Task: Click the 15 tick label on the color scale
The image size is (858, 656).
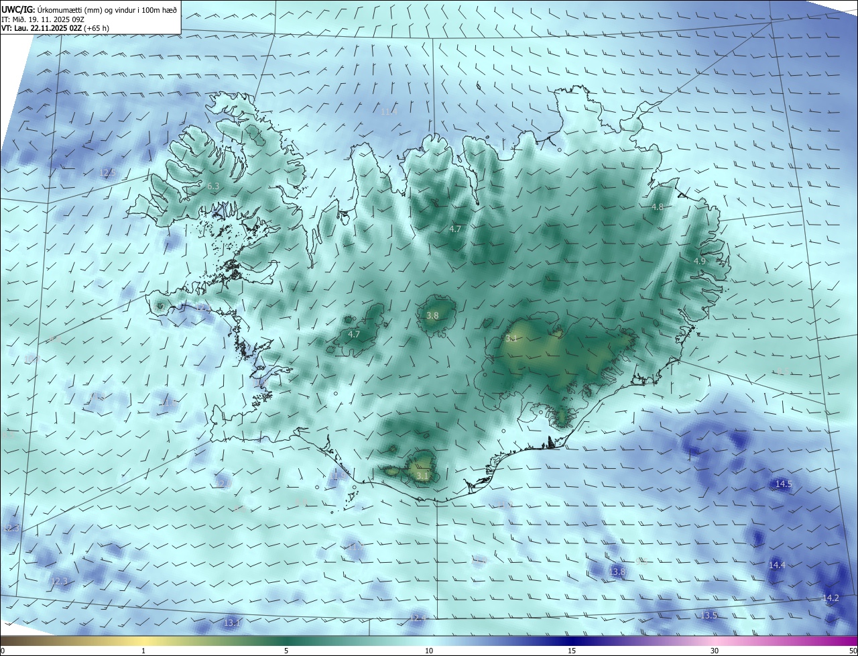Action: click(572, 651)
